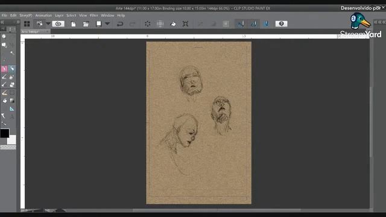
Task: Open the Select menu
Action: 71,15
